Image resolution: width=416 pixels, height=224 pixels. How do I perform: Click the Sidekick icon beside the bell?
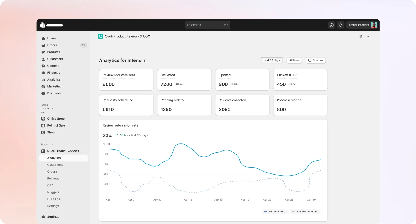(332, 25)
